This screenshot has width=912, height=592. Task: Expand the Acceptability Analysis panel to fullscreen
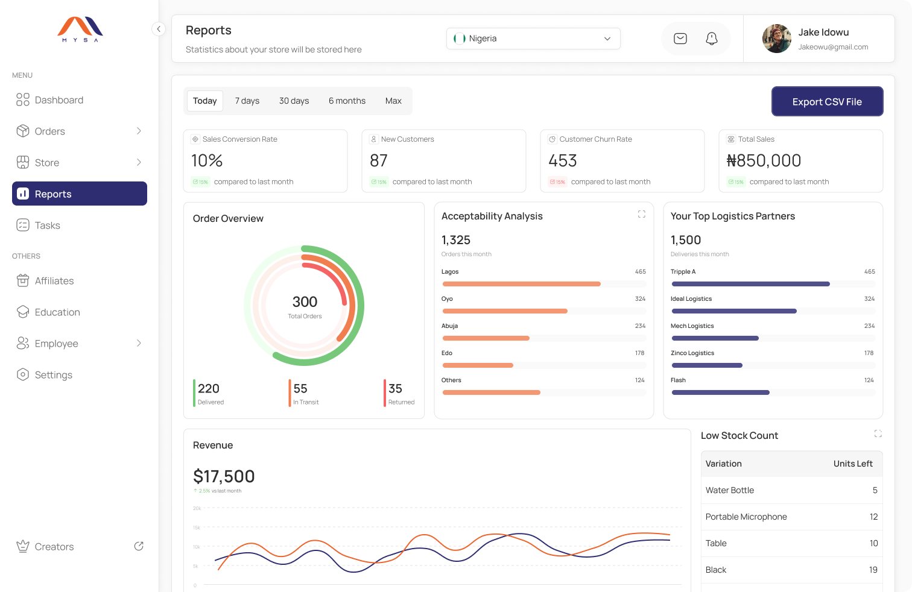click(641, 214)
